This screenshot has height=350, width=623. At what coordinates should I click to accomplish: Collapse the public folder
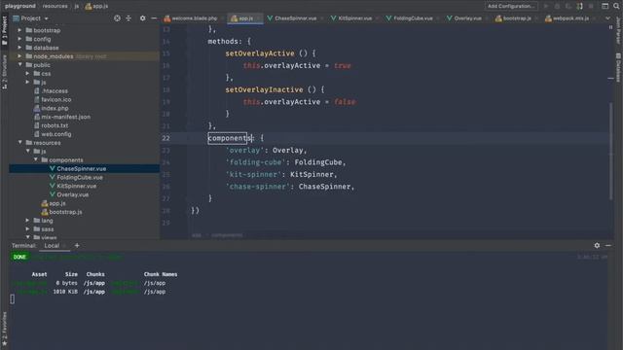(x=19, y=65)
